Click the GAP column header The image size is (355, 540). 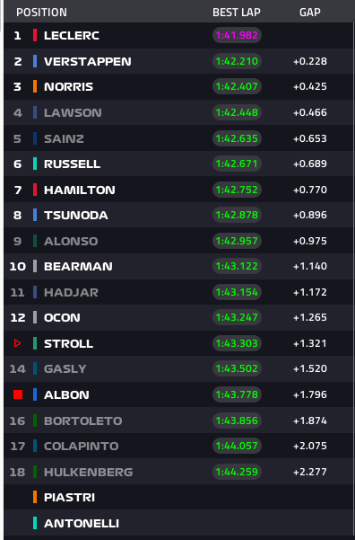(x=310, y=13)
